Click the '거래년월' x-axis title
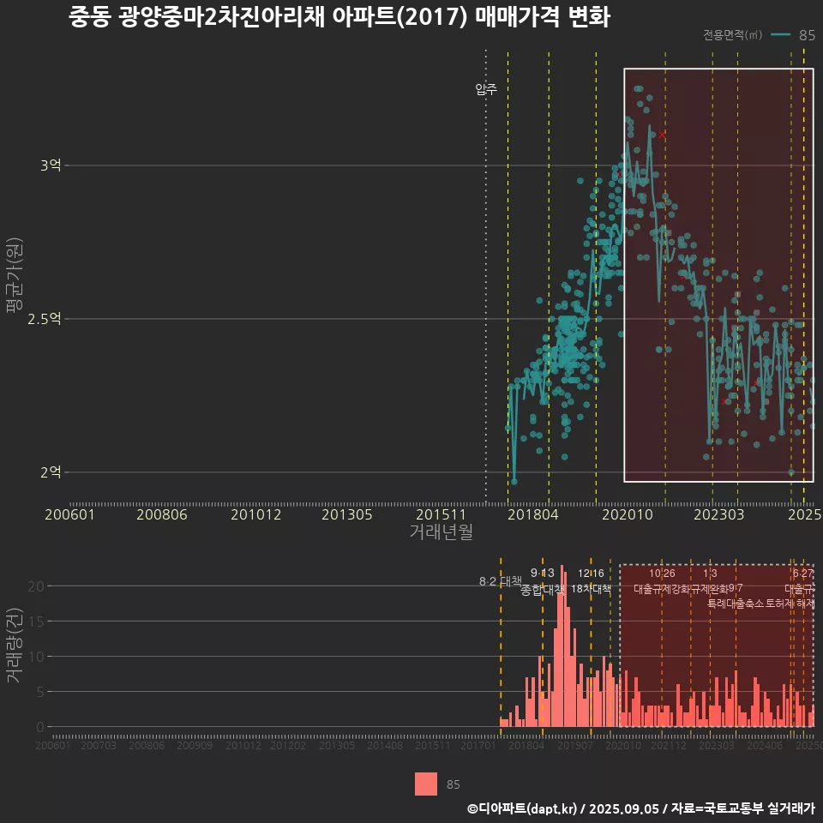Viewport: 823px width, 823px height. point(441,532)
